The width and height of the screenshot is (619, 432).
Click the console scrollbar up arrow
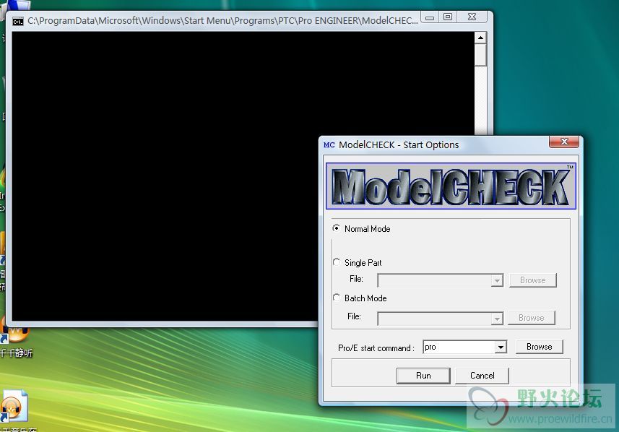[x=480, y=38]
